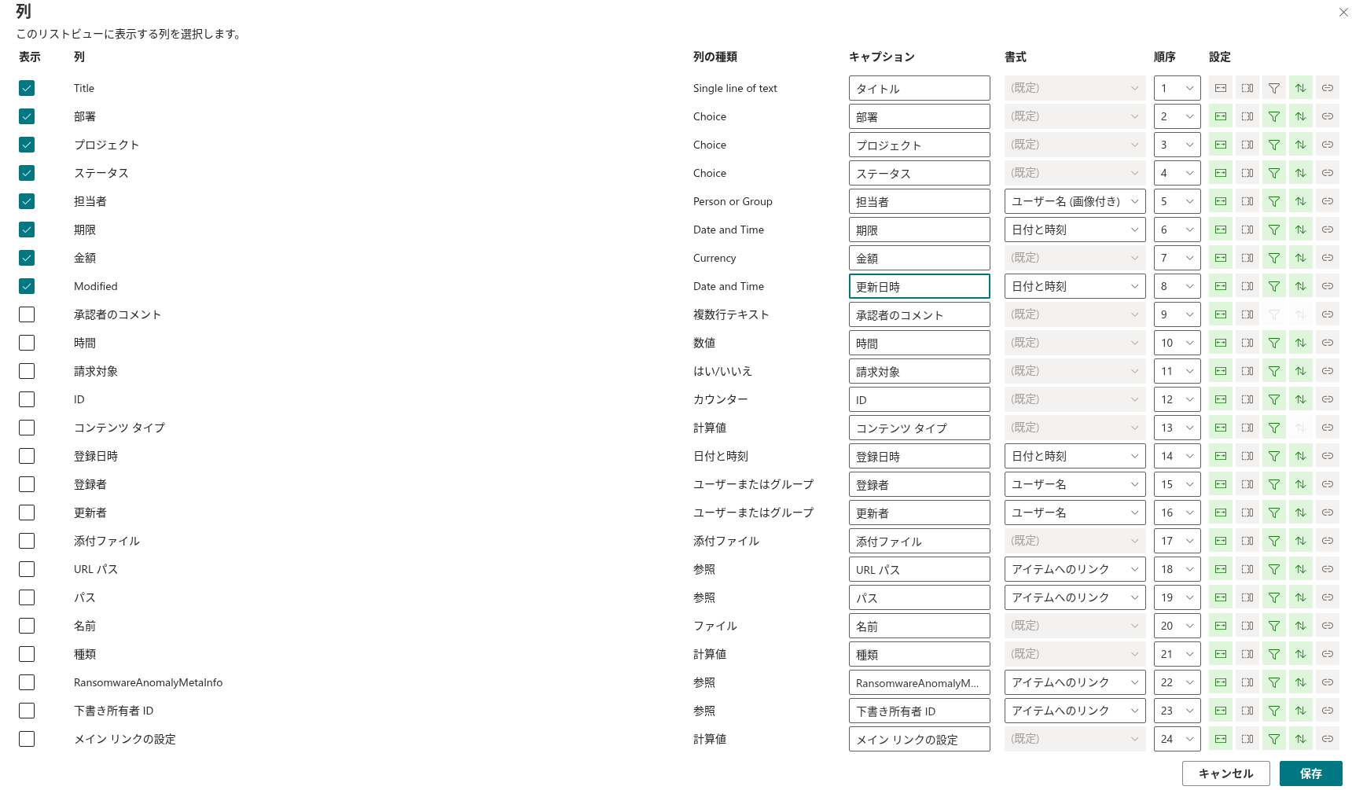Click the width-resize icon in the 種類 row
This screenshot has height=790, width=1352.
tap(1221, 654)
